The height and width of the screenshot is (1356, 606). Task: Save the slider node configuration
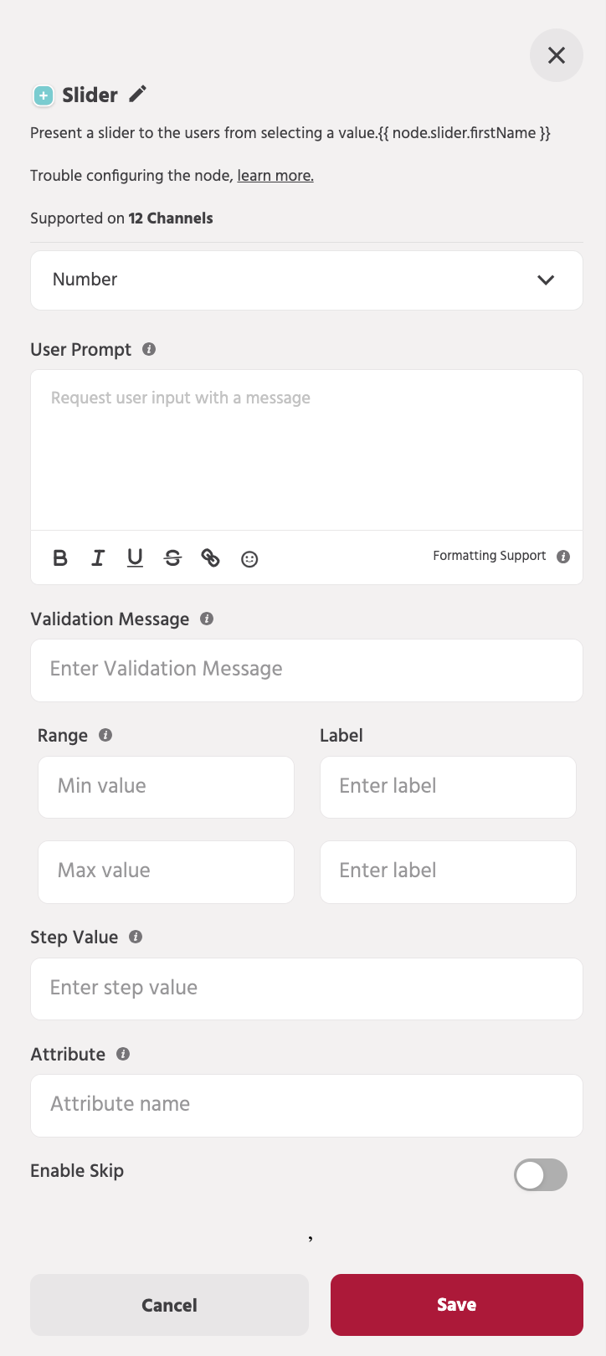pyautogui.click(x=456, y=1304)
